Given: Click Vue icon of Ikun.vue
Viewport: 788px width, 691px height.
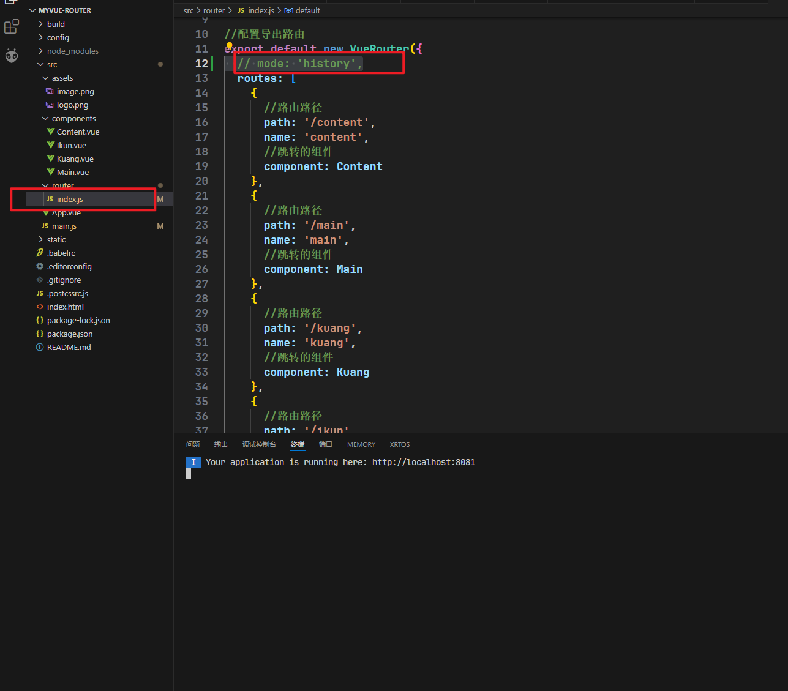Looking at the screenshot, I should (x=51, y=145).
